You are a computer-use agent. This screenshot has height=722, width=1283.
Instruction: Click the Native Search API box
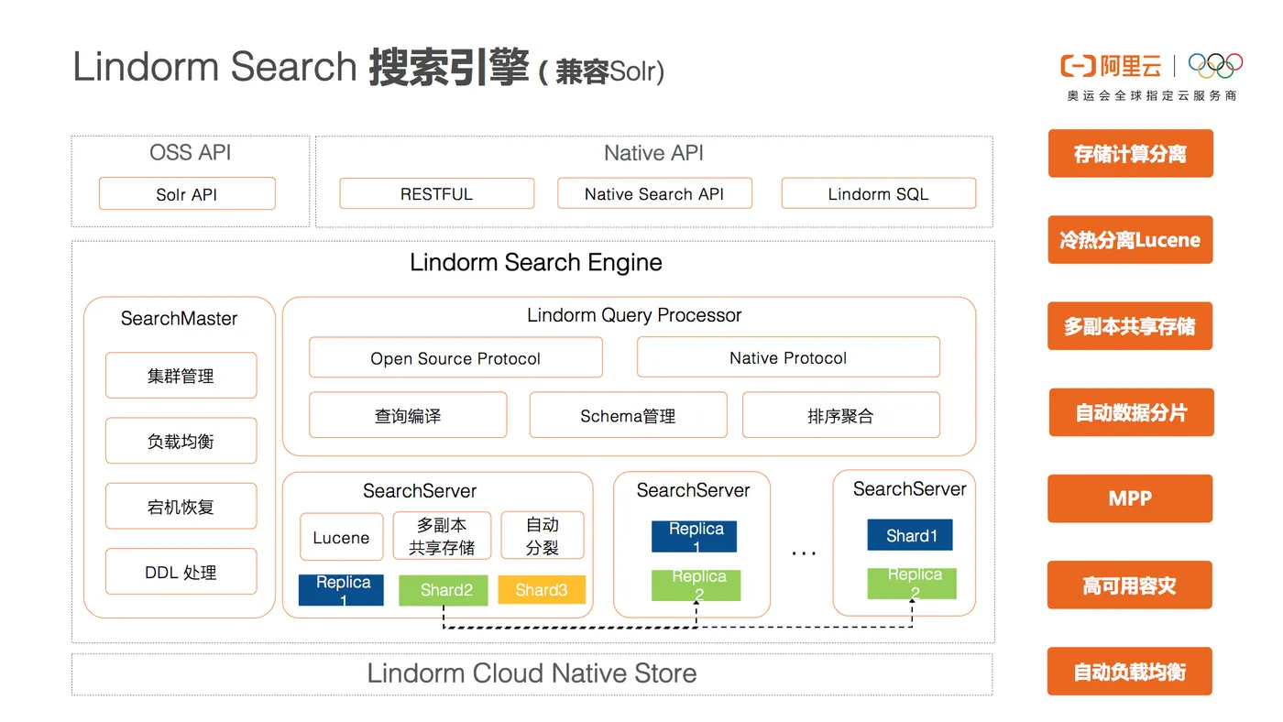pos(654,193)
